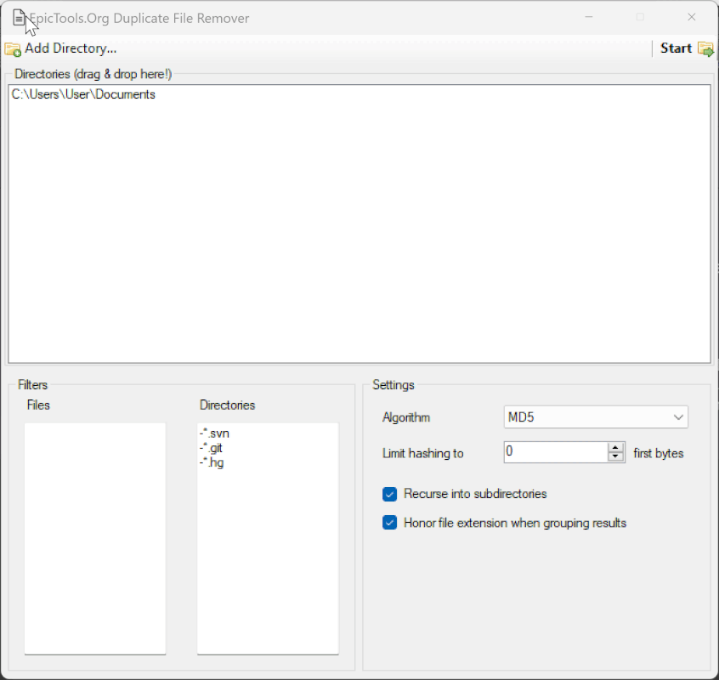Click the Start folder arrow icon
This screenshot has height=680, width=719.
[x=705, y=49]
